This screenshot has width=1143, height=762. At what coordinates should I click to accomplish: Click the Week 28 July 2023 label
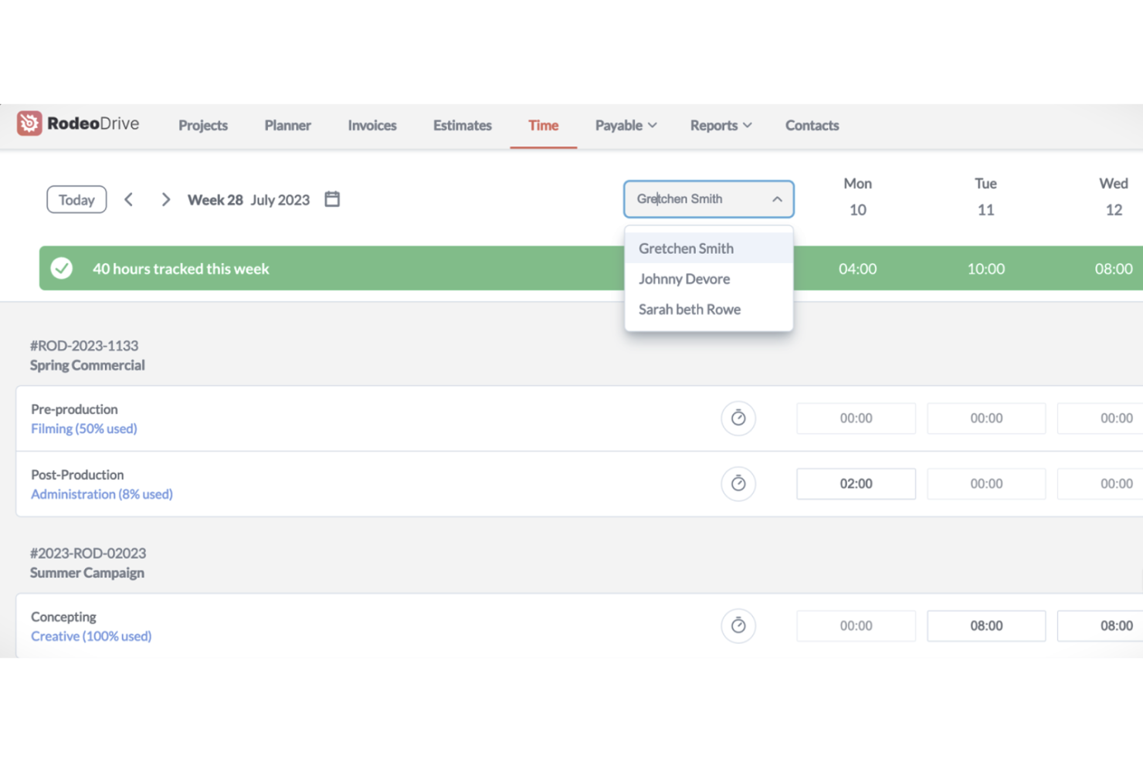pos(249,199)
